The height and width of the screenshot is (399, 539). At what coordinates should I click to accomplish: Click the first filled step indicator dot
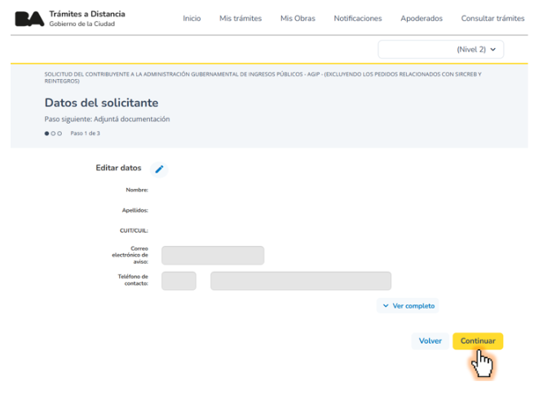[47, 133]
